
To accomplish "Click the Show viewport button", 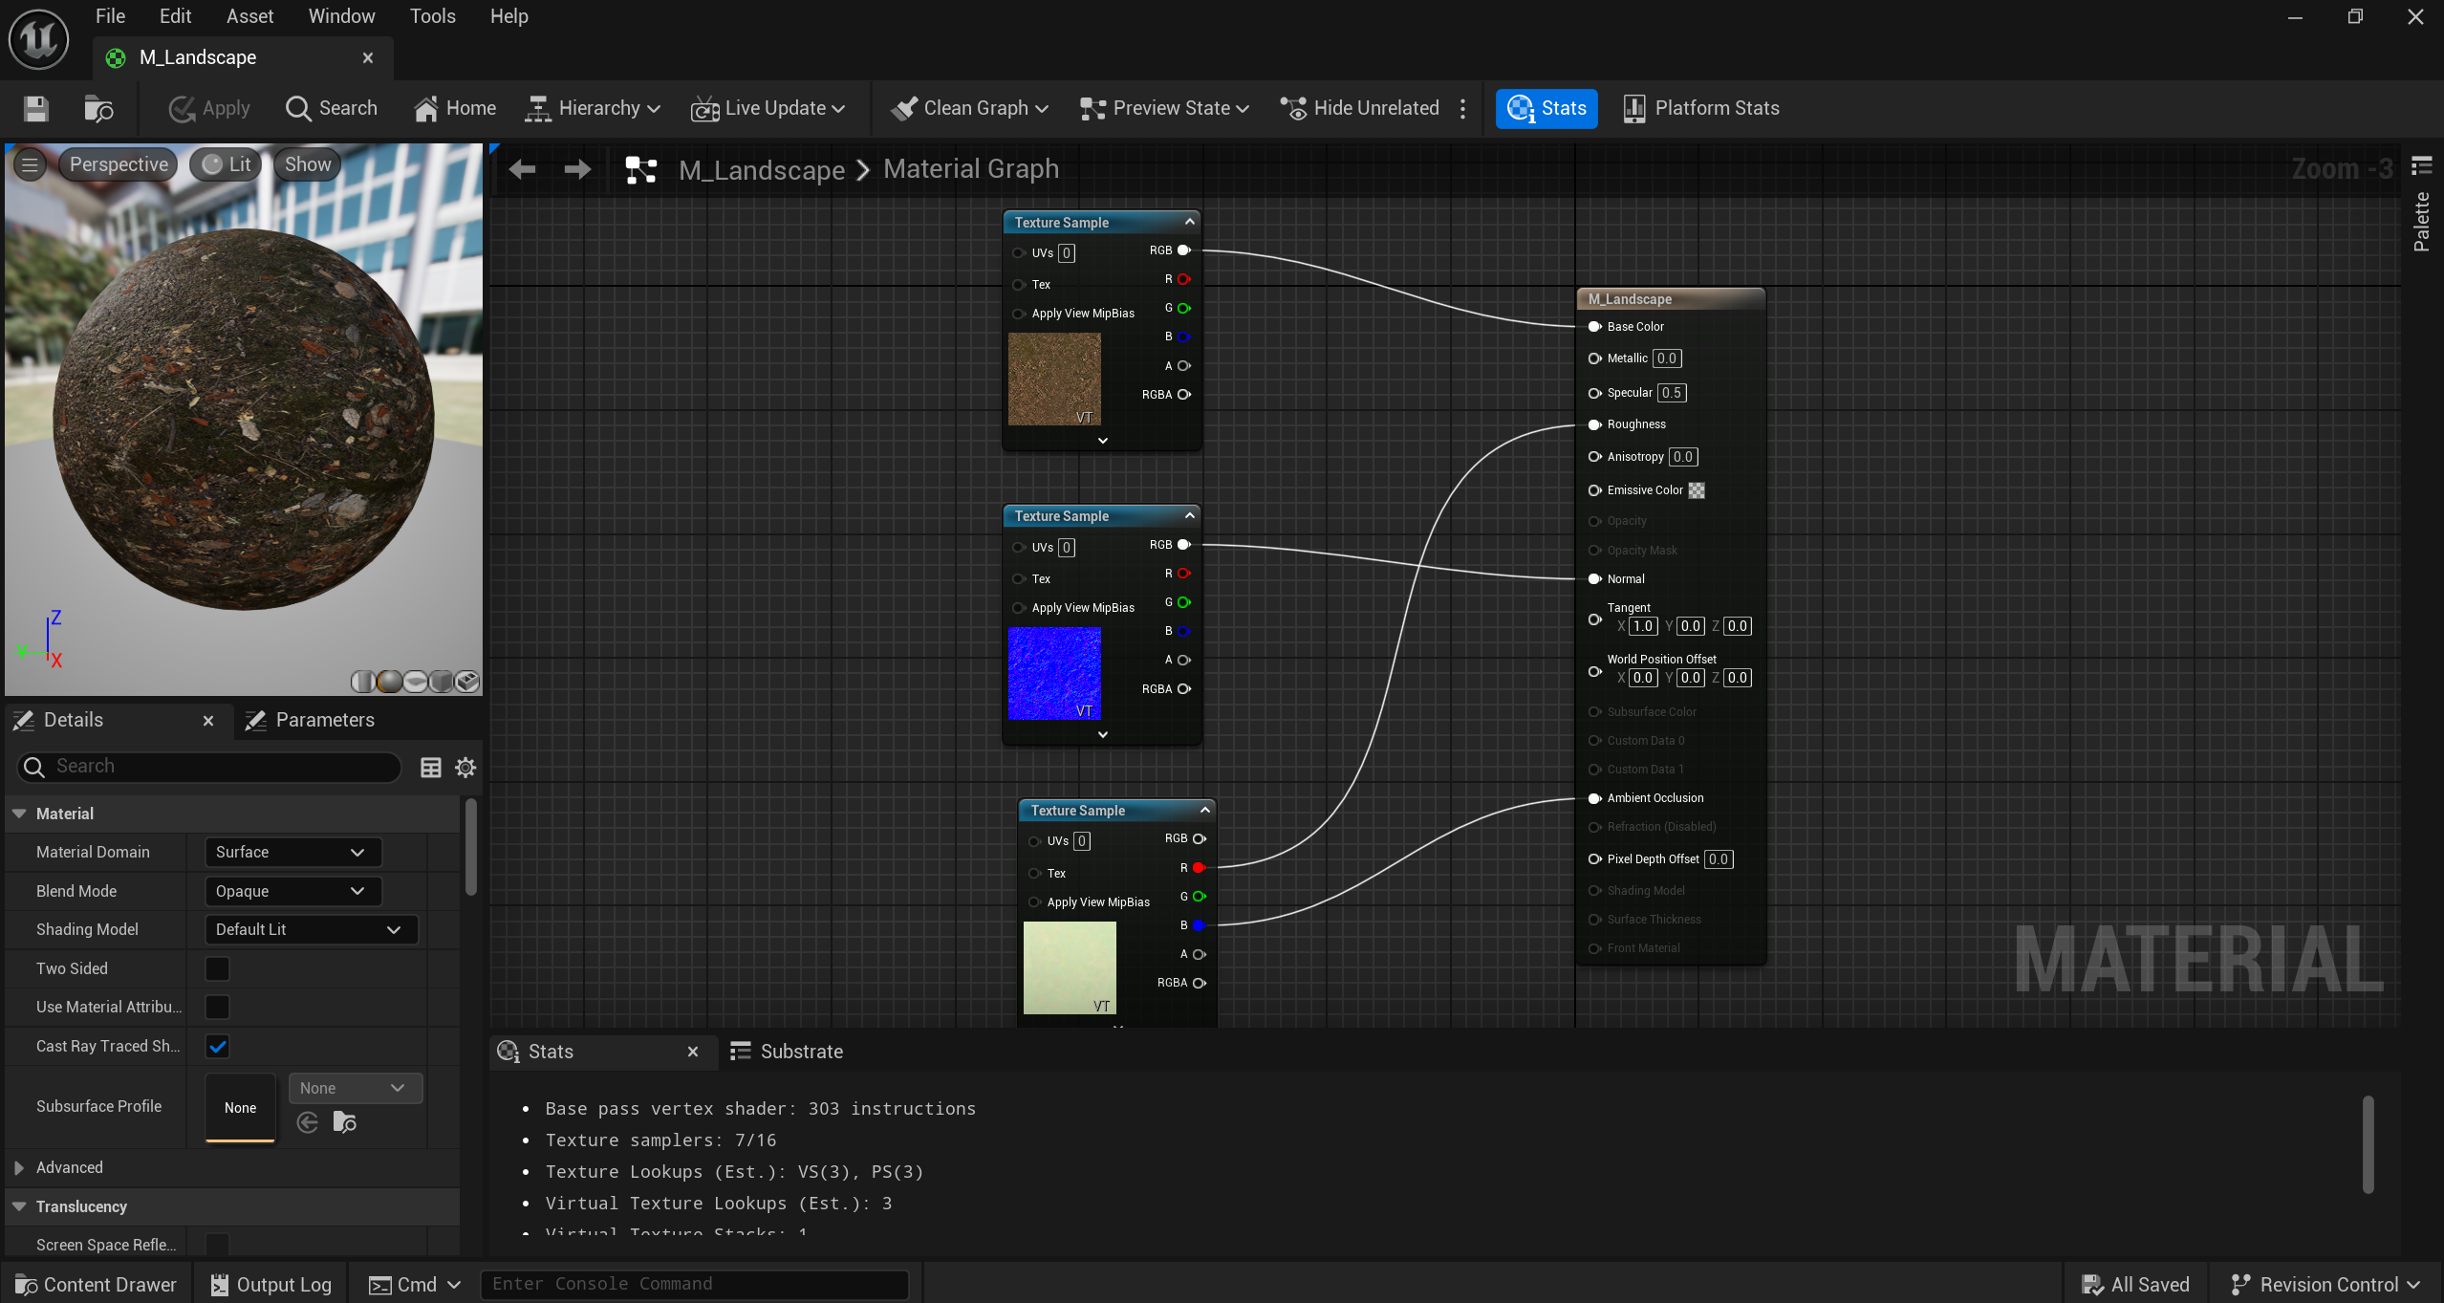I will coord(307,164).
